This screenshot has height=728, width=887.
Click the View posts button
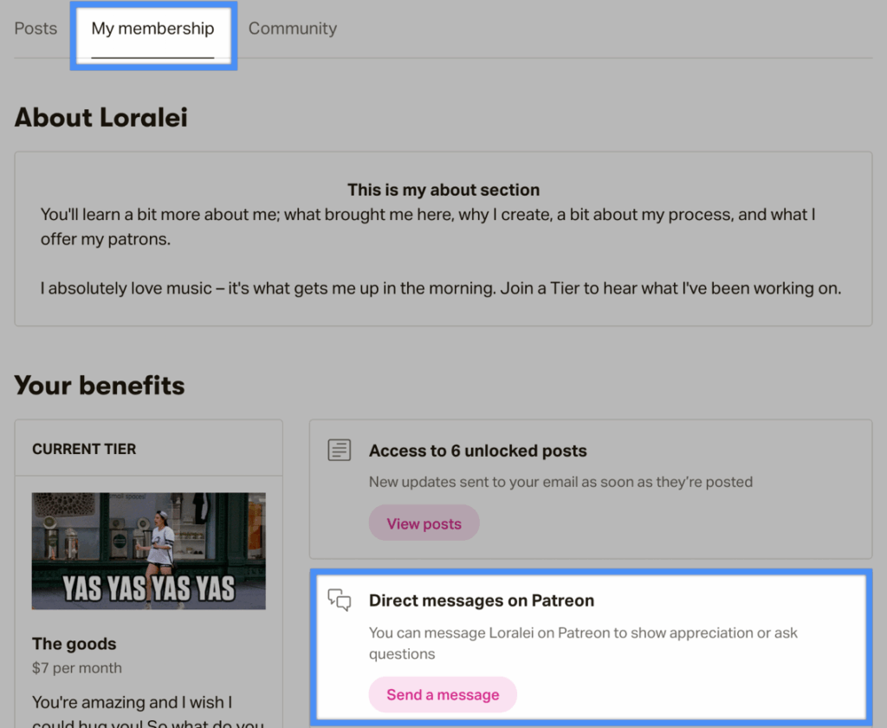tap(424, 523)
